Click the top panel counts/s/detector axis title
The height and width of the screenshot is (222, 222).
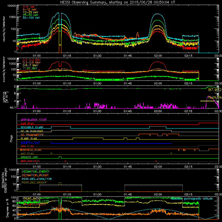click(4, 29)
